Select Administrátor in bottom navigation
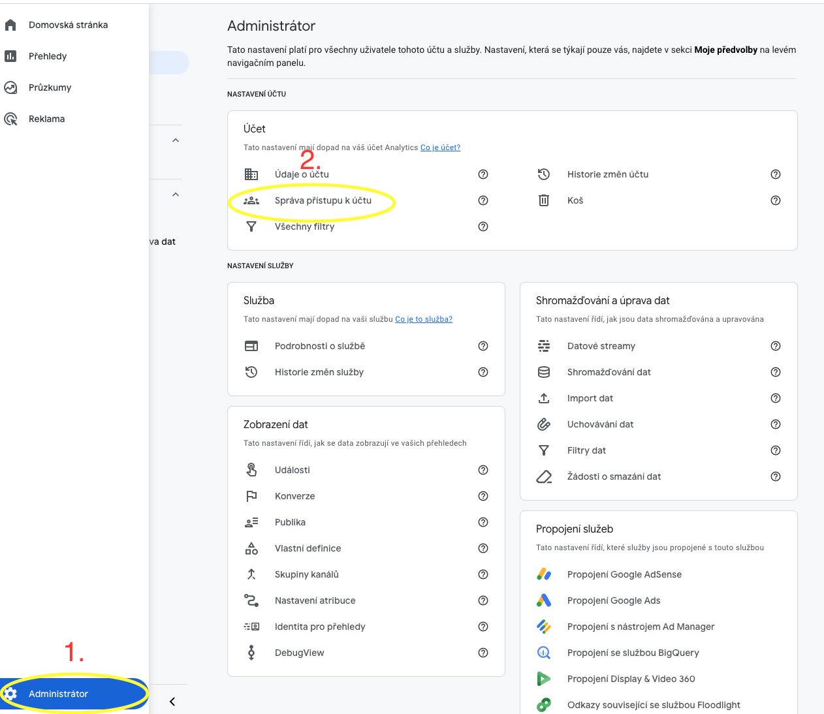 (x=74, y=694)
